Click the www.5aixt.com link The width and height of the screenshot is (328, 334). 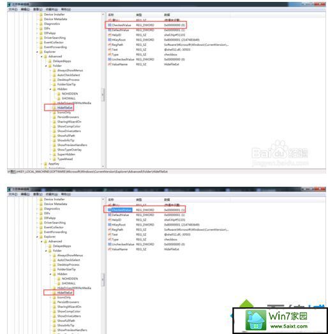289,326
